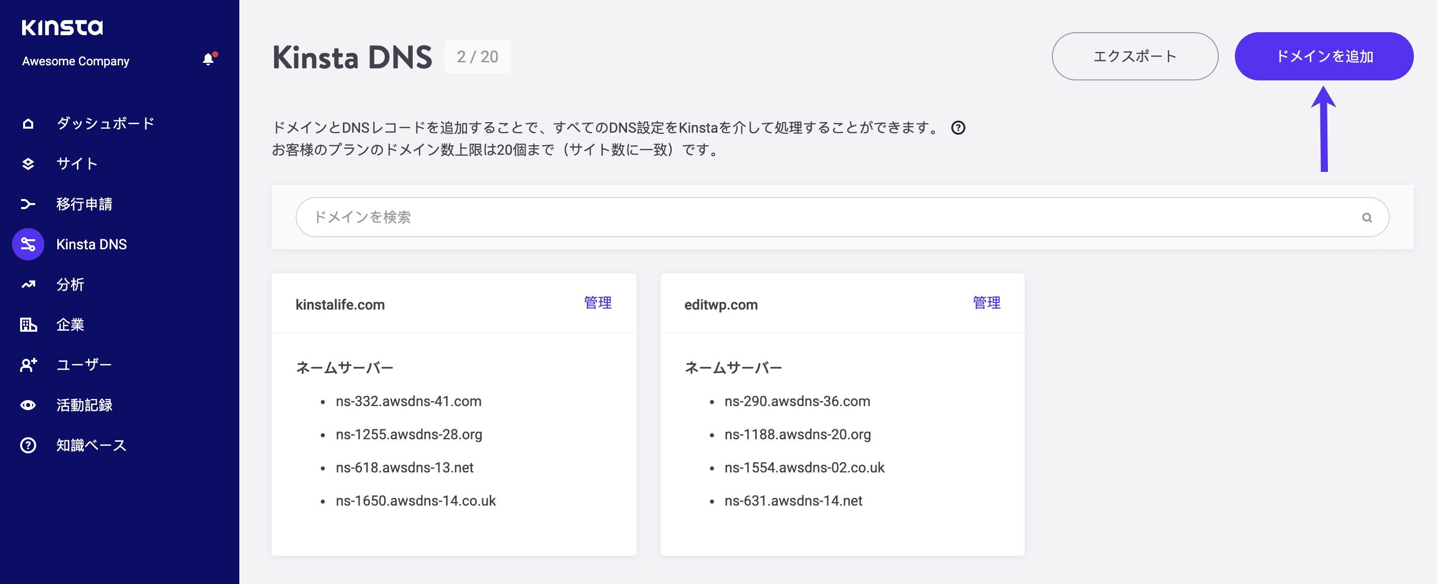Click nameserver ns-1554.awsdns-02.co.uk
This screenshot has width=1437, height=584.
pos(804,467)
